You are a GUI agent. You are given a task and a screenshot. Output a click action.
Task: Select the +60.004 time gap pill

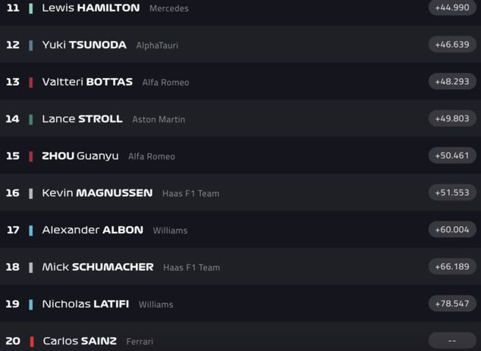point(452,230)
